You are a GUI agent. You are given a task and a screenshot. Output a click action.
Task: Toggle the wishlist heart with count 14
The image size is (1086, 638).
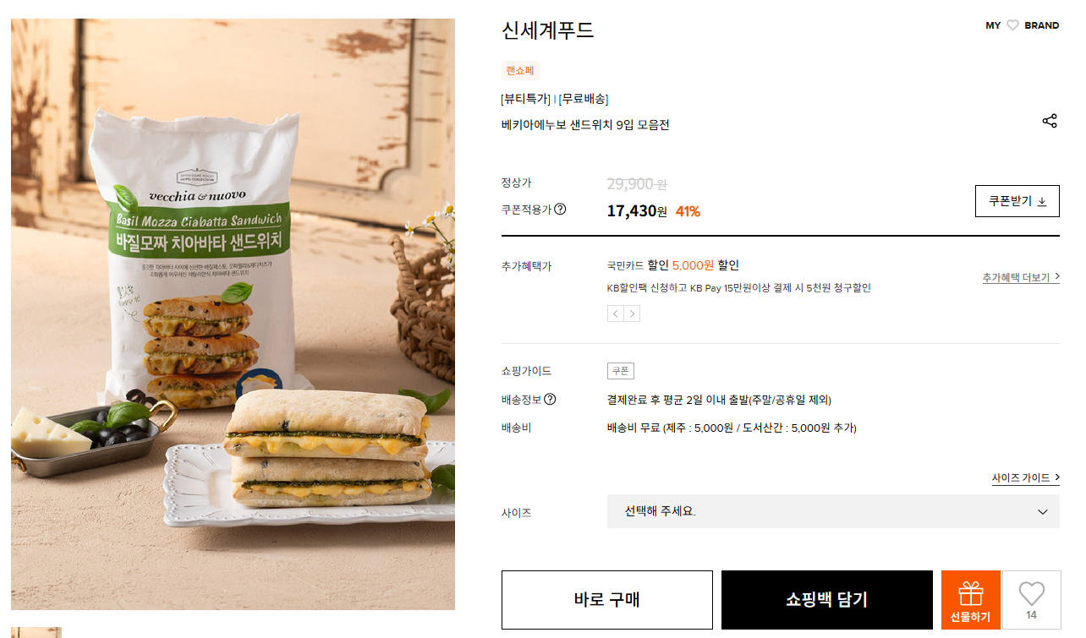point(1031,600)
